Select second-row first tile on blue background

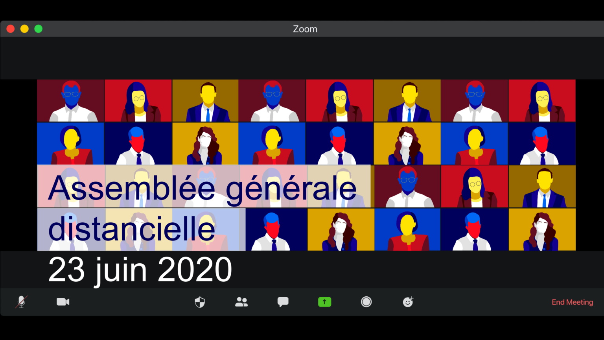click(71, 144)
